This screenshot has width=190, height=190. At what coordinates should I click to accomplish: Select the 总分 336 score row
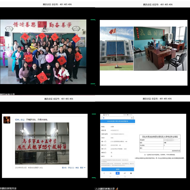[115, 138]
